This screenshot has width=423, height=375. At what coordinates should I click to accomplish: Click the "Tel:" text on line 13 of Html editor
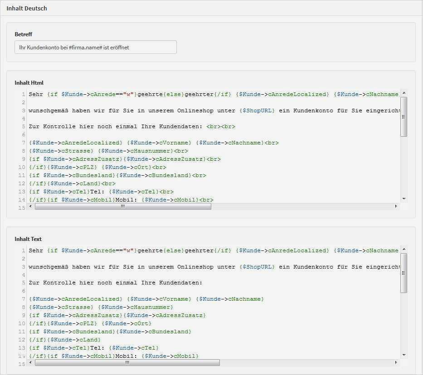coord(101,192)
